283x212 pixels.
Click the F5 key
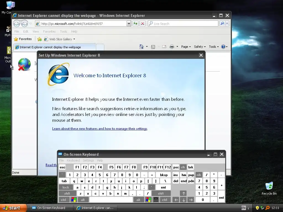[x=111, y=167]
